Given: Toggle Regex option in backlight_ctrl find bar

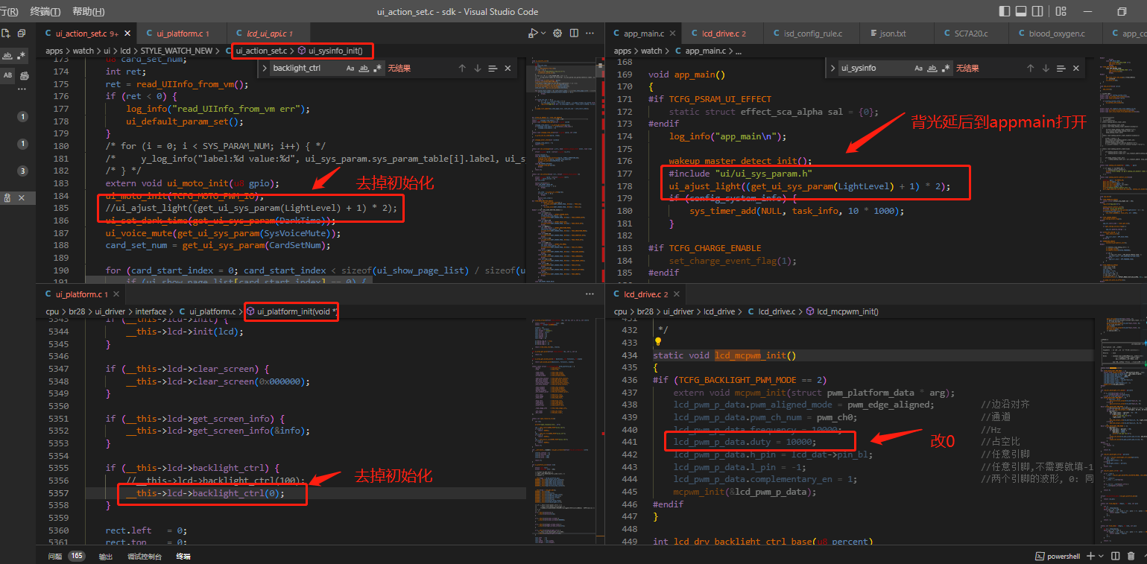Looking at the screenshot, I should (x=377, y=68).
